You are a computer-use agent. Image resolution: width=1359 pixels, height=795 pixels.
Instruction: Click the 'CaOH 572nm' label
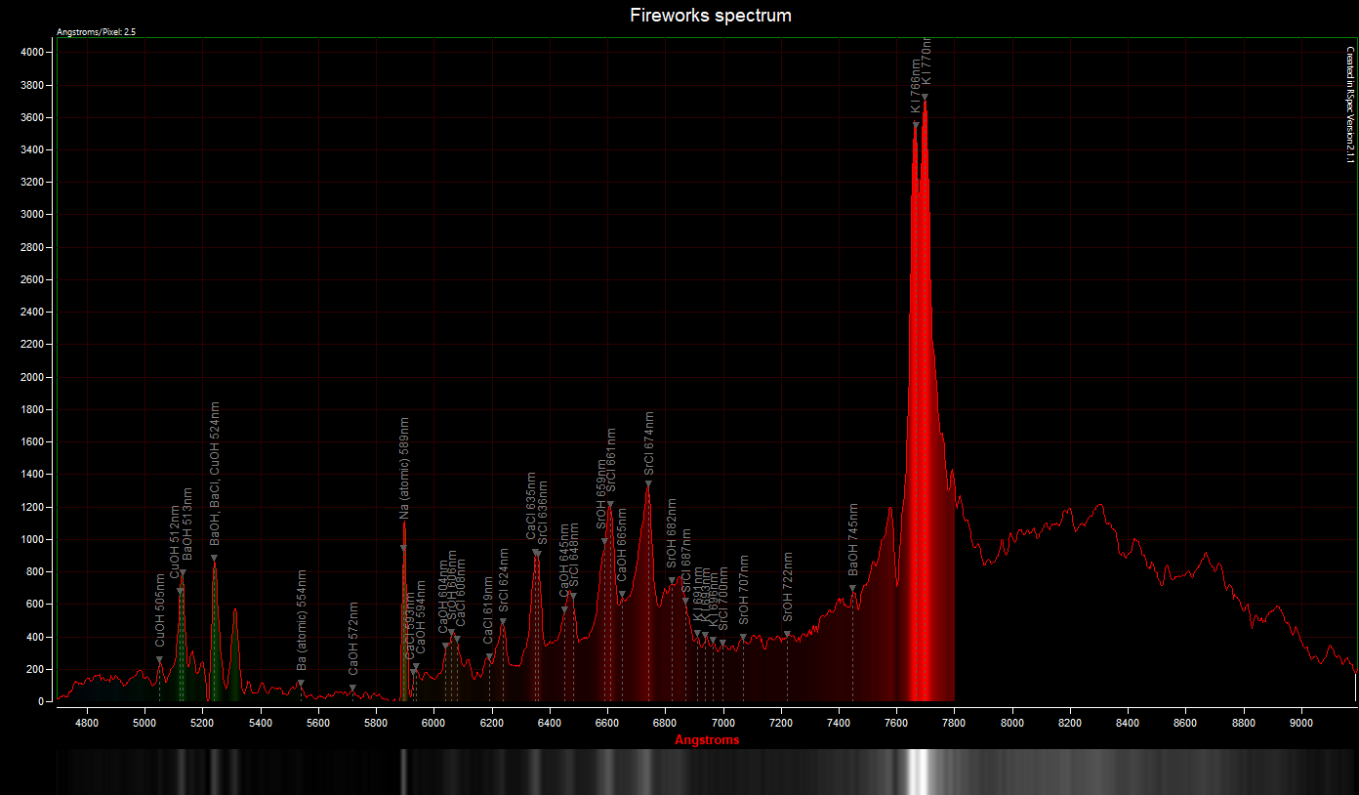[x=353, y=640]
